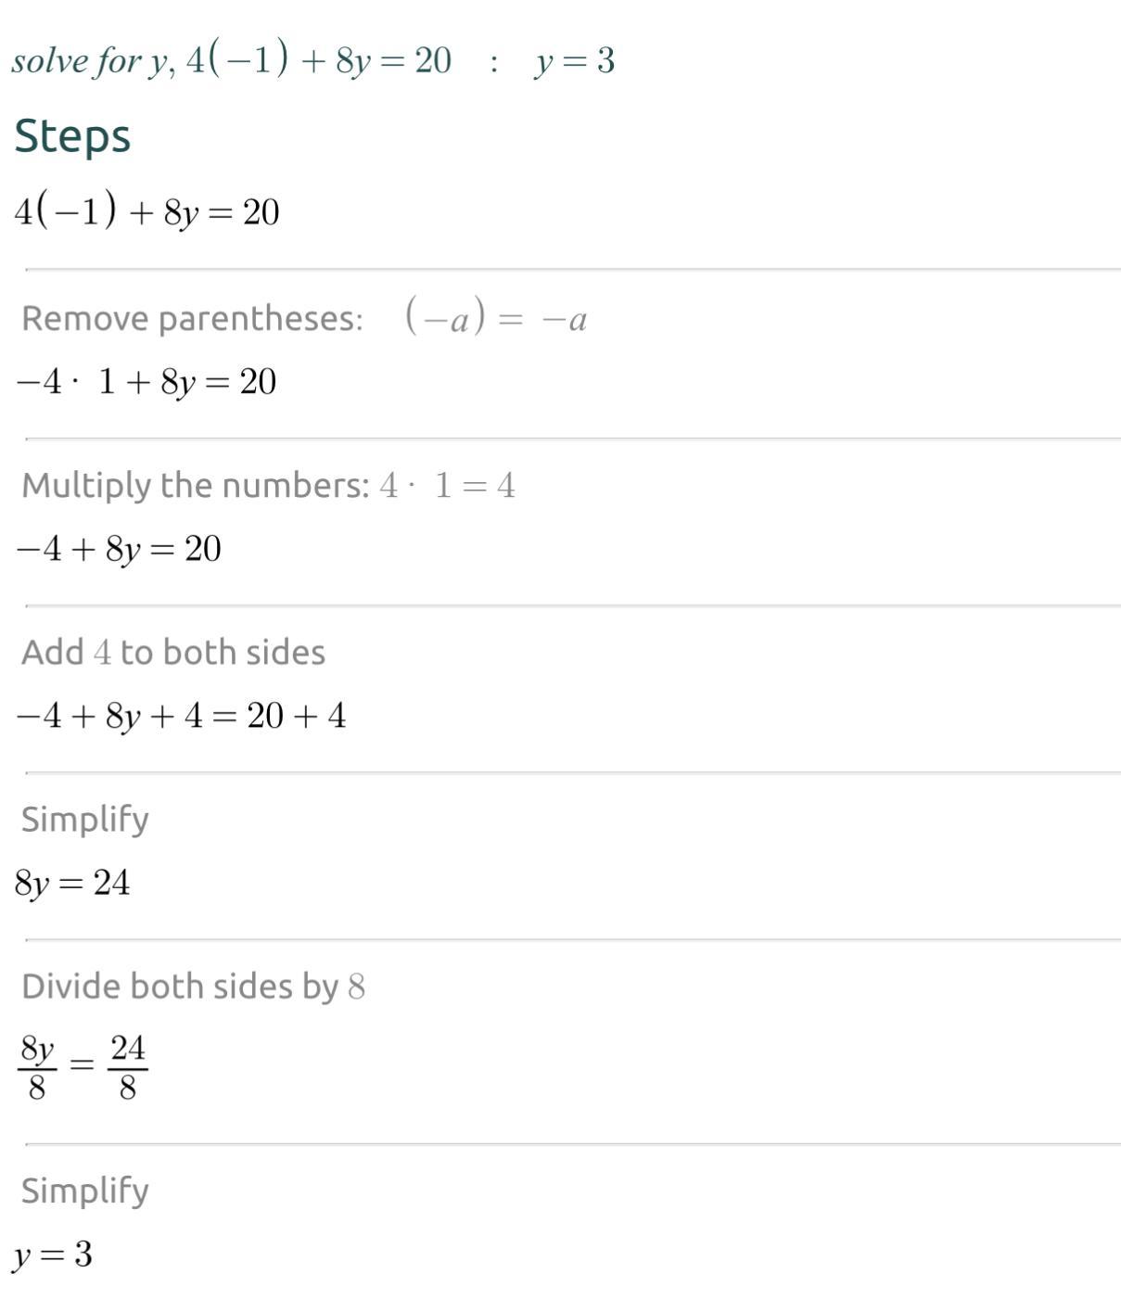Click the "Divide both sides by 8" step
Screen dimensions: 1121x1299
tap(193, 987)
